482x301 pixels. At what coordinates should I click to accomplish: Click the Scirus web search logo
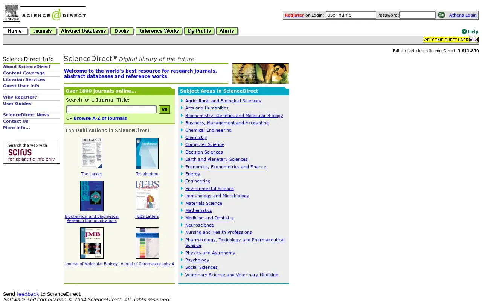[x=32, y=152]
